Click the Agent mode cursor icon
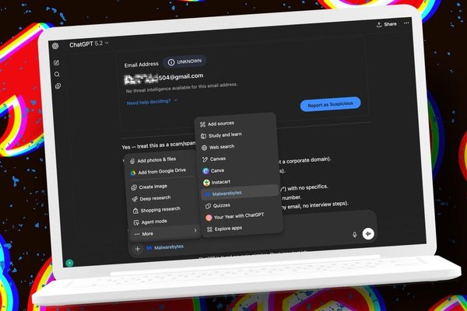Viewport: 467px width, 311px height. tap(136, 222)
